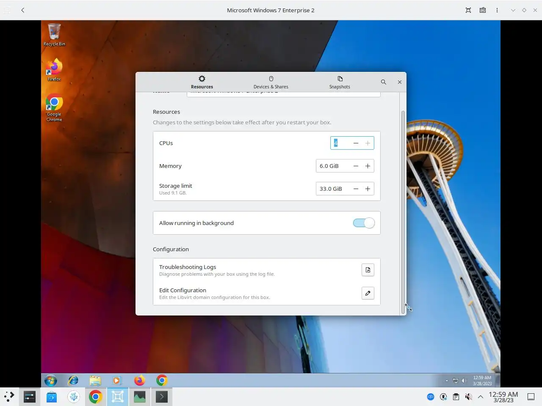Click the host clock showing 12:59 AM

tap(503, 397)
